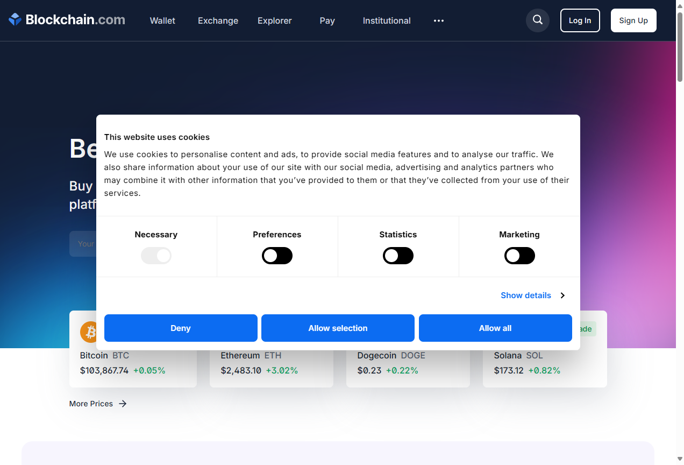Image resolution: width=684 pixels, height=465 pixels.
Task: Open the search magnifier
Action: click(x=537, y=20)
